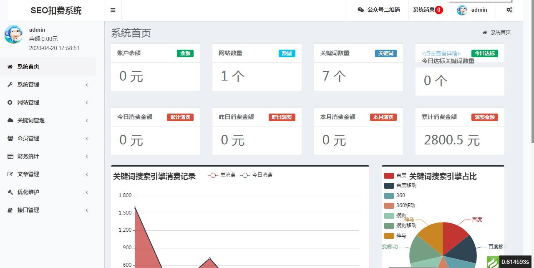Viewport: 534px width, 268px height.
Task: Toggle the 百度移动 legend swatch
Action: [x=389, y=186]
